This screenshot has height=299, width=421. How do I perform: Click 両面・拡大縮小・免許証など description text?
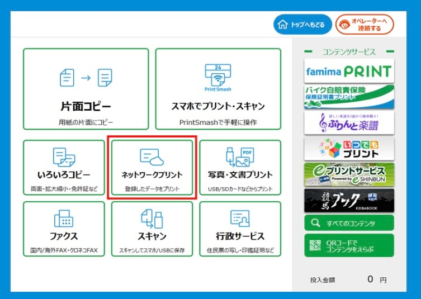(x=64, y=189)
